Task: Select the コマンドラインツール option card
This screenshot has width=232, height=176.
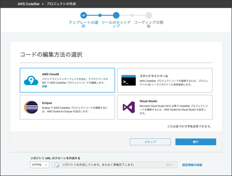Action: 165,80
